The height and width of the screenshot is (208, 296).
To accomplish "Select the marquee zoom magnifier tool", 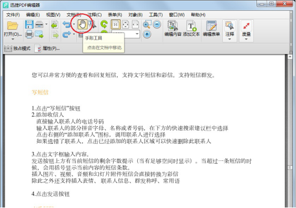I will [147, 25].
